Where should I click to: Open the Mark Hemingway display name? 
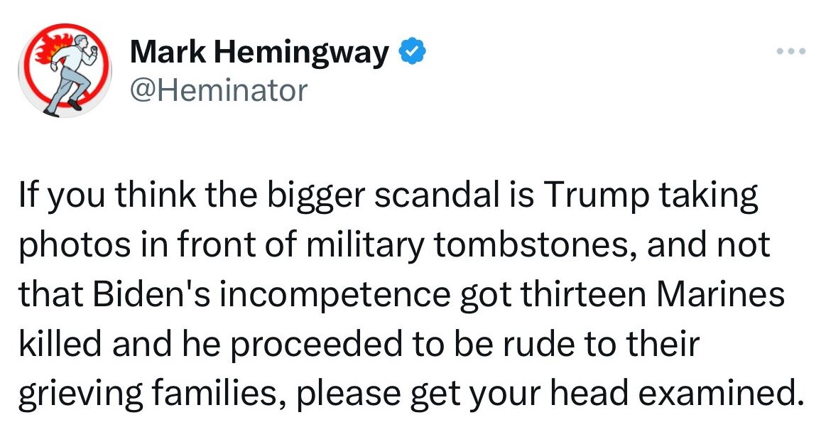point(259,53)
